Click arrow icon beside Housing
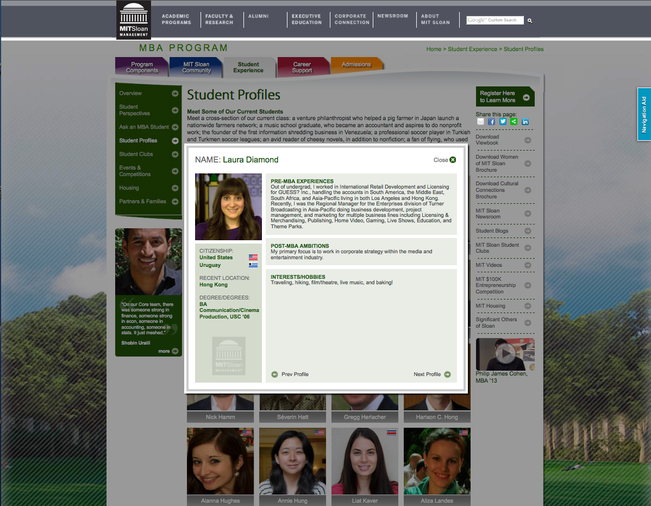 [x=175, y=188]
